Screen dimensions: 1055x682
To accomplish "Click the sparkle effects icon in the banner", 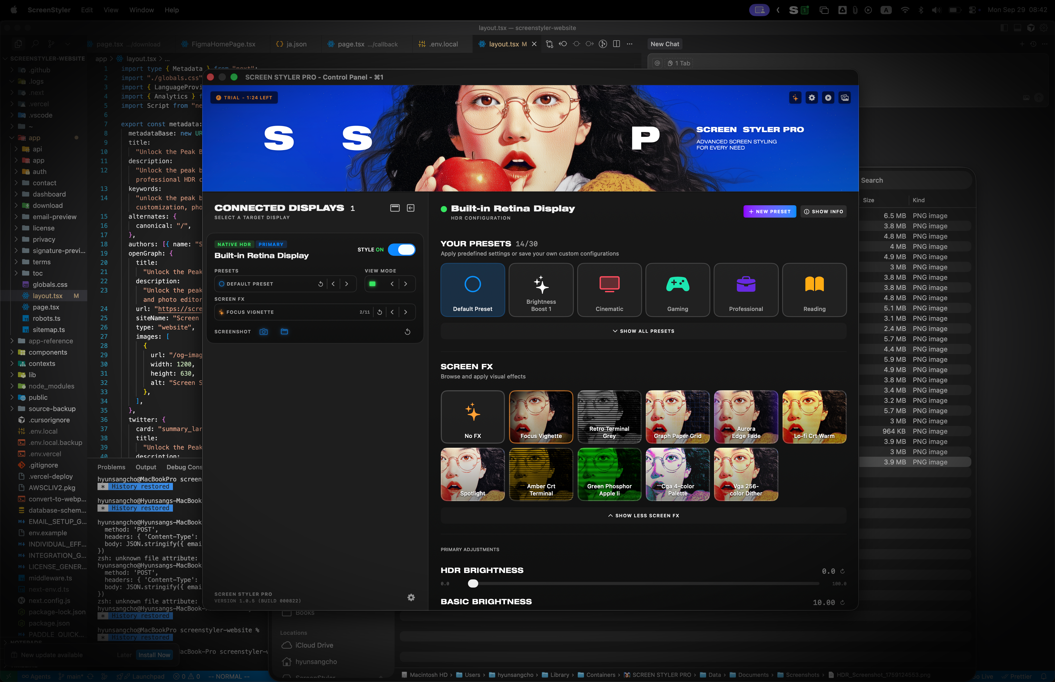I will click(795, 98).
